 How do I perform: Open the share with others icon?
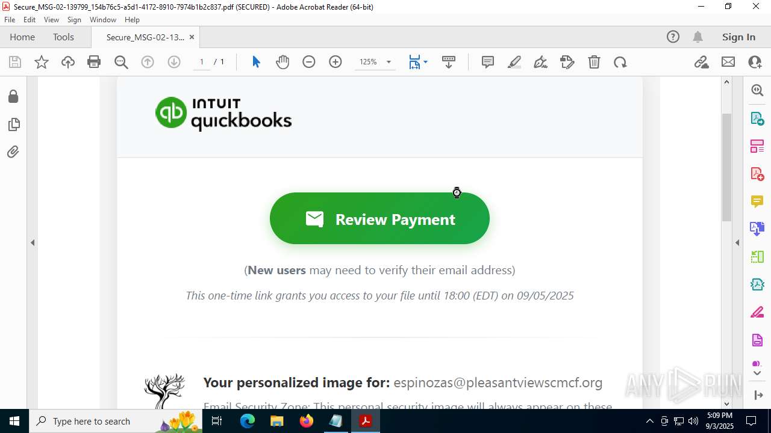755,62
